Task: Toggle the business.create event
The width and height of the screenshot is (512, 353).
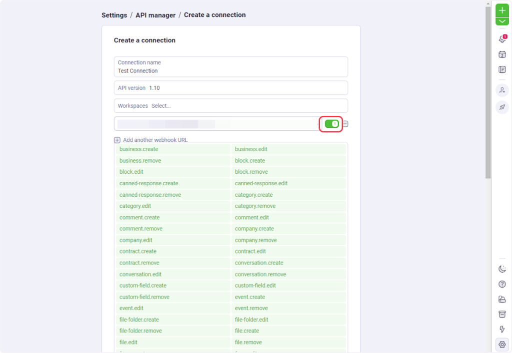Action: pyautogui.click(x=173, y=149)
